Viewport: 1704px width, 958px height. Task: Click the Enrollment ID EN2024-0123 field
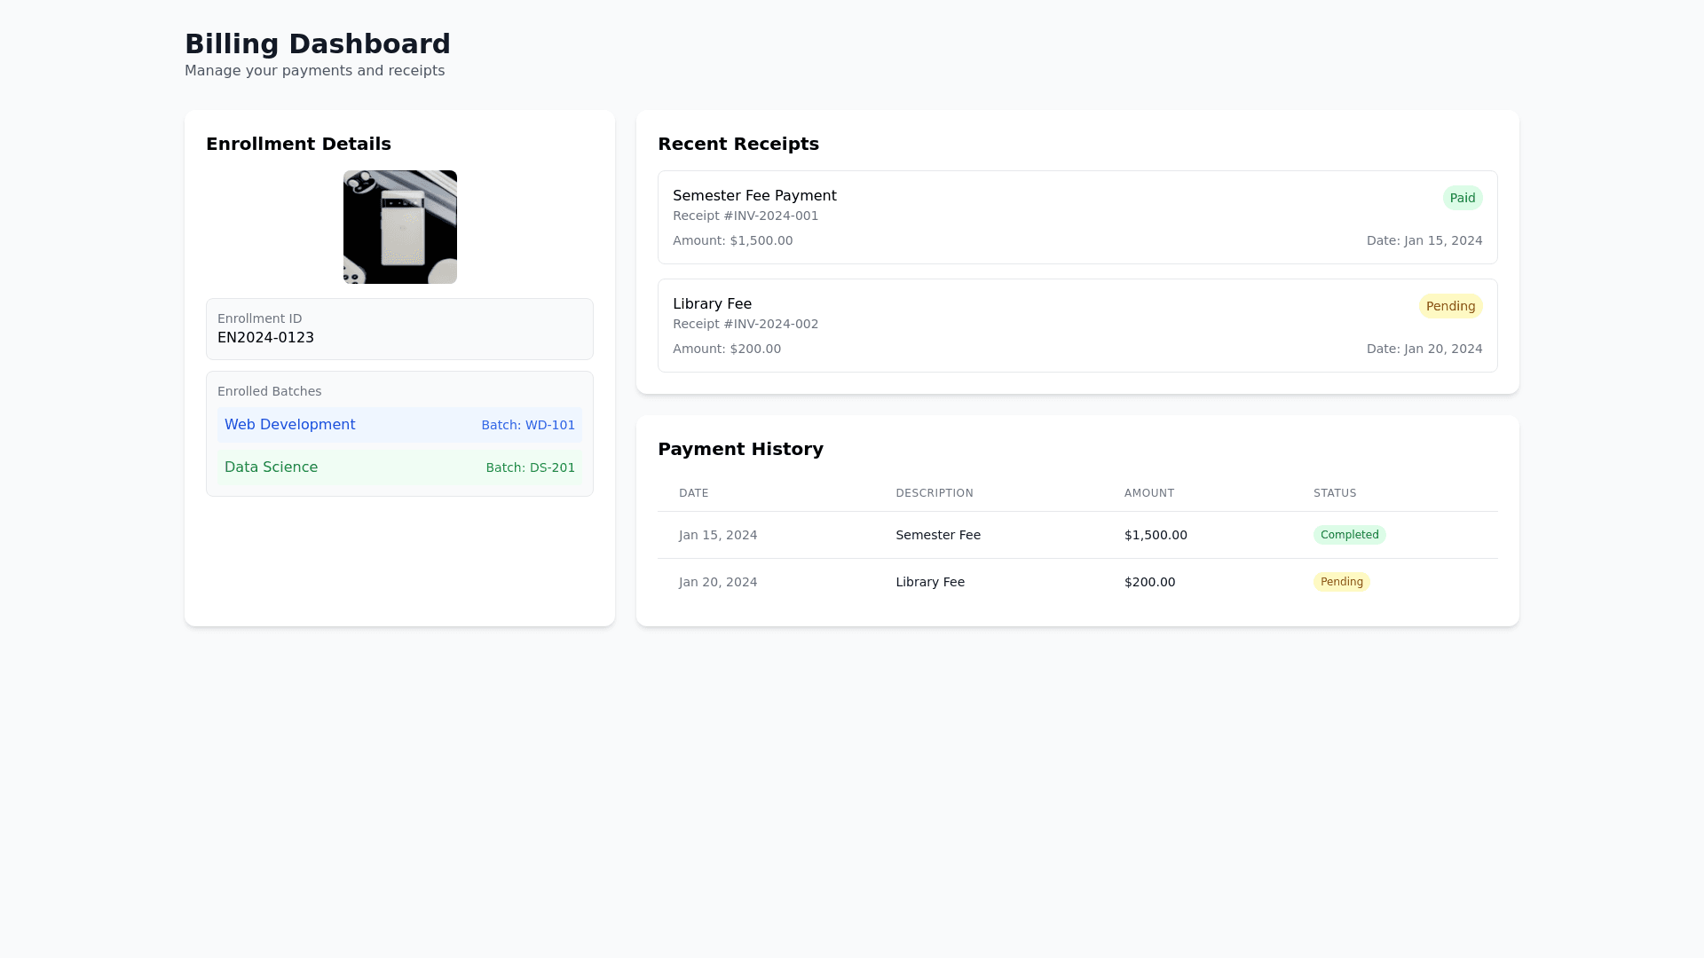(x=399, y=329)
